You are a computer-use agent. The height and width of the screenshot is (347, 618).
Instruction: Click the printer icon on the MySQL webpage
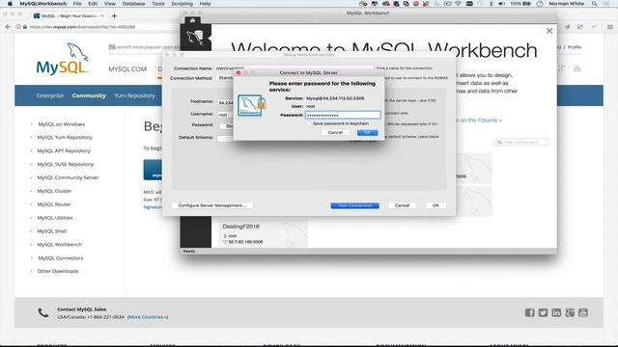[x=577, y=68]
